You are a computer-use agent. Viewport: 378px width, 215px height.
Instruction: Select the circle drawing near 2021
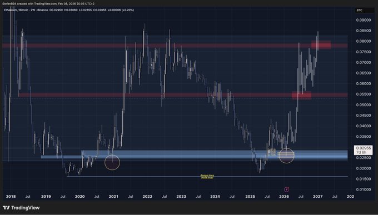112,162
